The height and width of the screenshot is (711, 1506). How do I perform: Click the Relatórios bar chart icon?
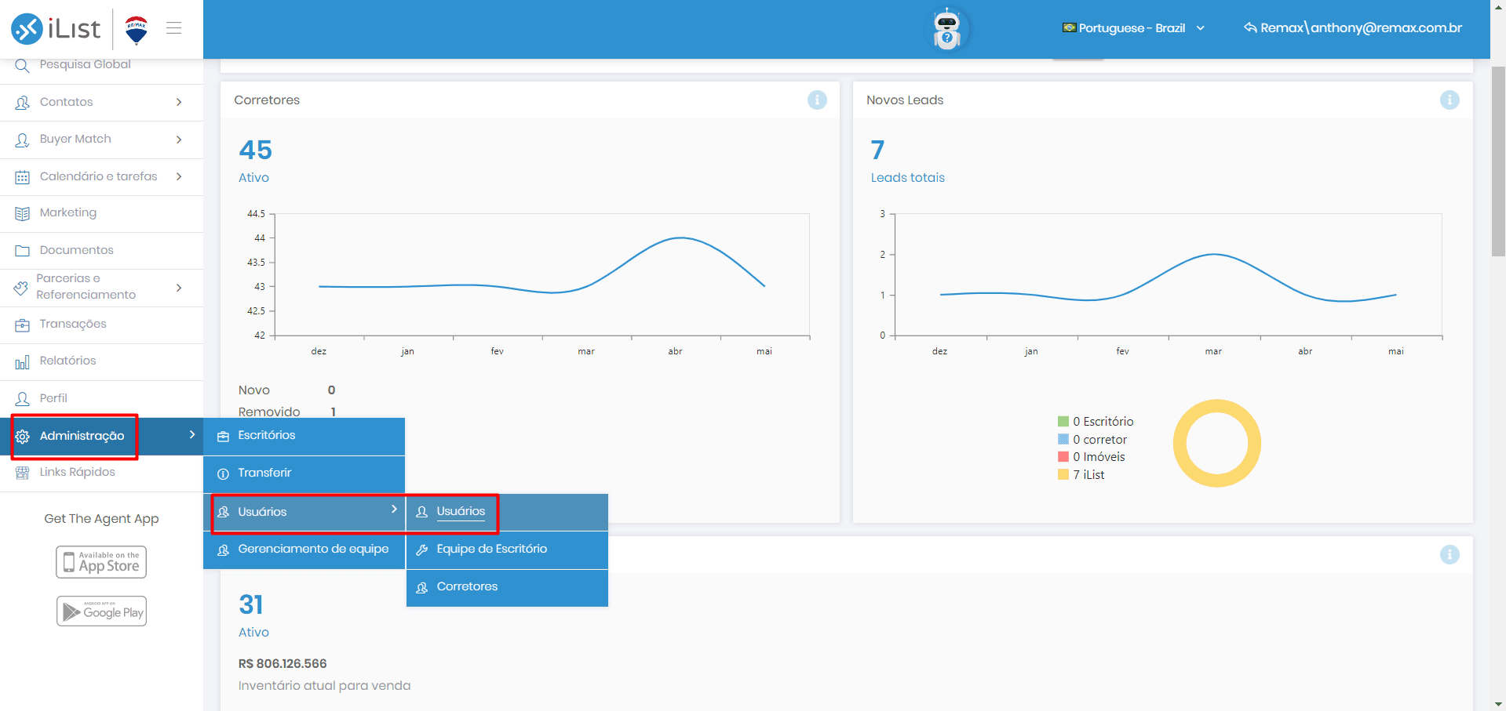pos(22,362)
